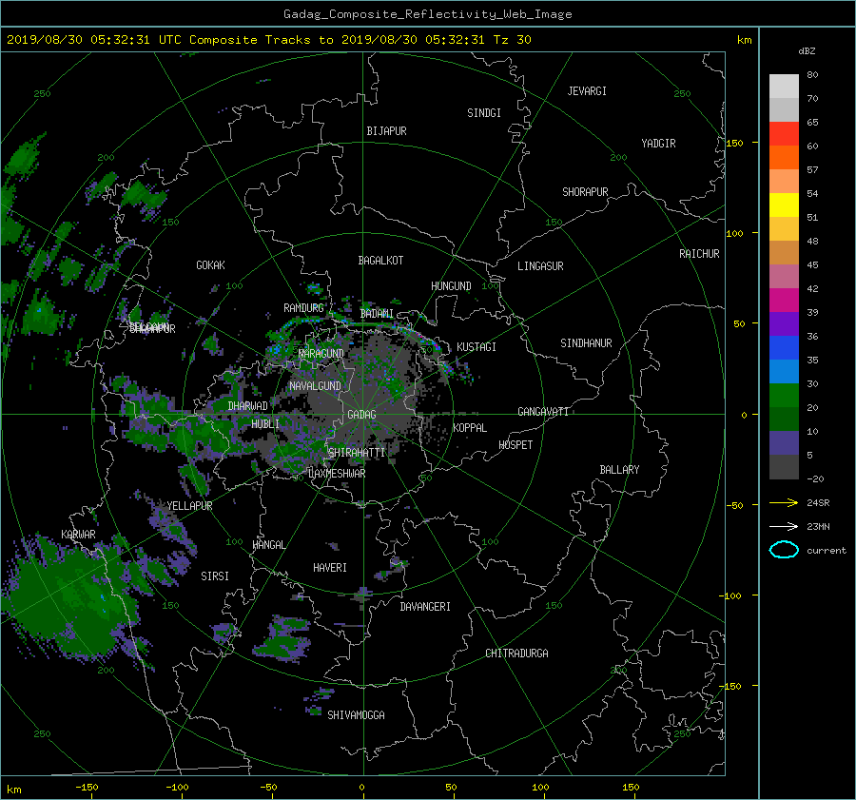Click the SIRSI city label
The width and height of the screenshot is (856, 800).
pyautogui.click(x=215, y=576)
